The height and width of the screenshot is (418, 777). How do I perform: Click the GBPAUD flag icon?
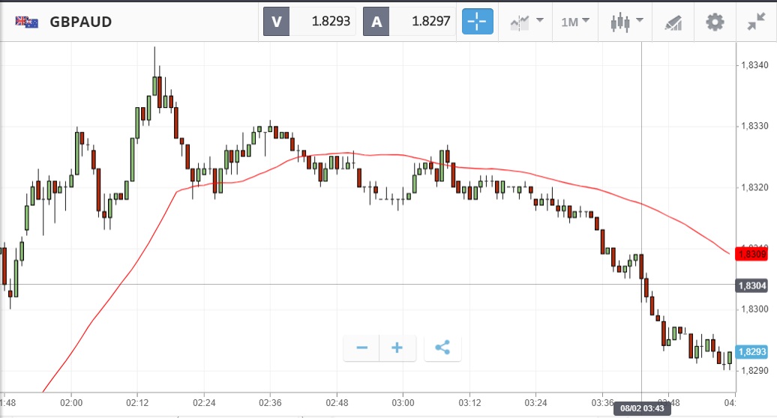pyautogui.click(x=27, y=22)
